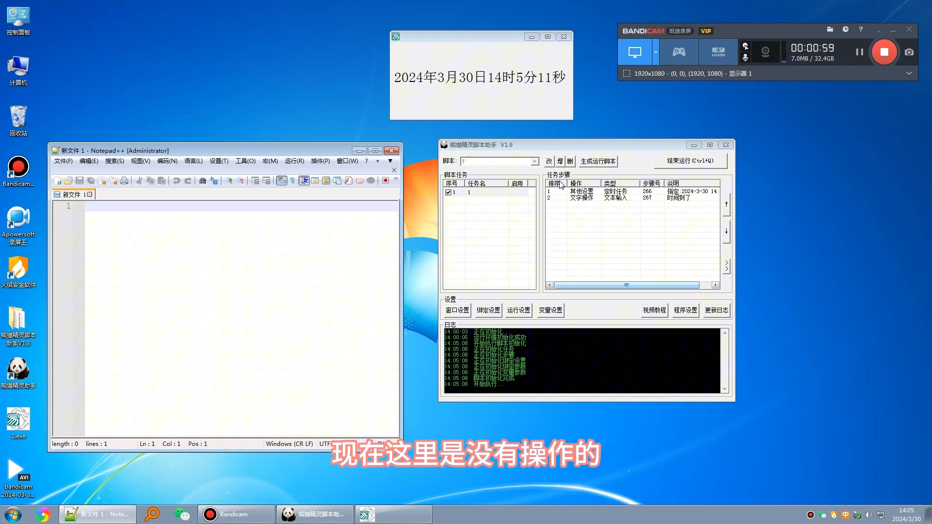Image resolution: width=932 pixels, height=524 pixels.
Task: Click 生成运行脚本 button
Action: [598, 162]
